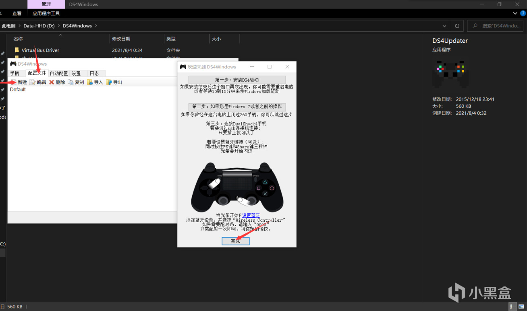Screen dimensions: 527x311
Task: Click 此电脑 in the address breadcrumb
Action: pos(8,26)
